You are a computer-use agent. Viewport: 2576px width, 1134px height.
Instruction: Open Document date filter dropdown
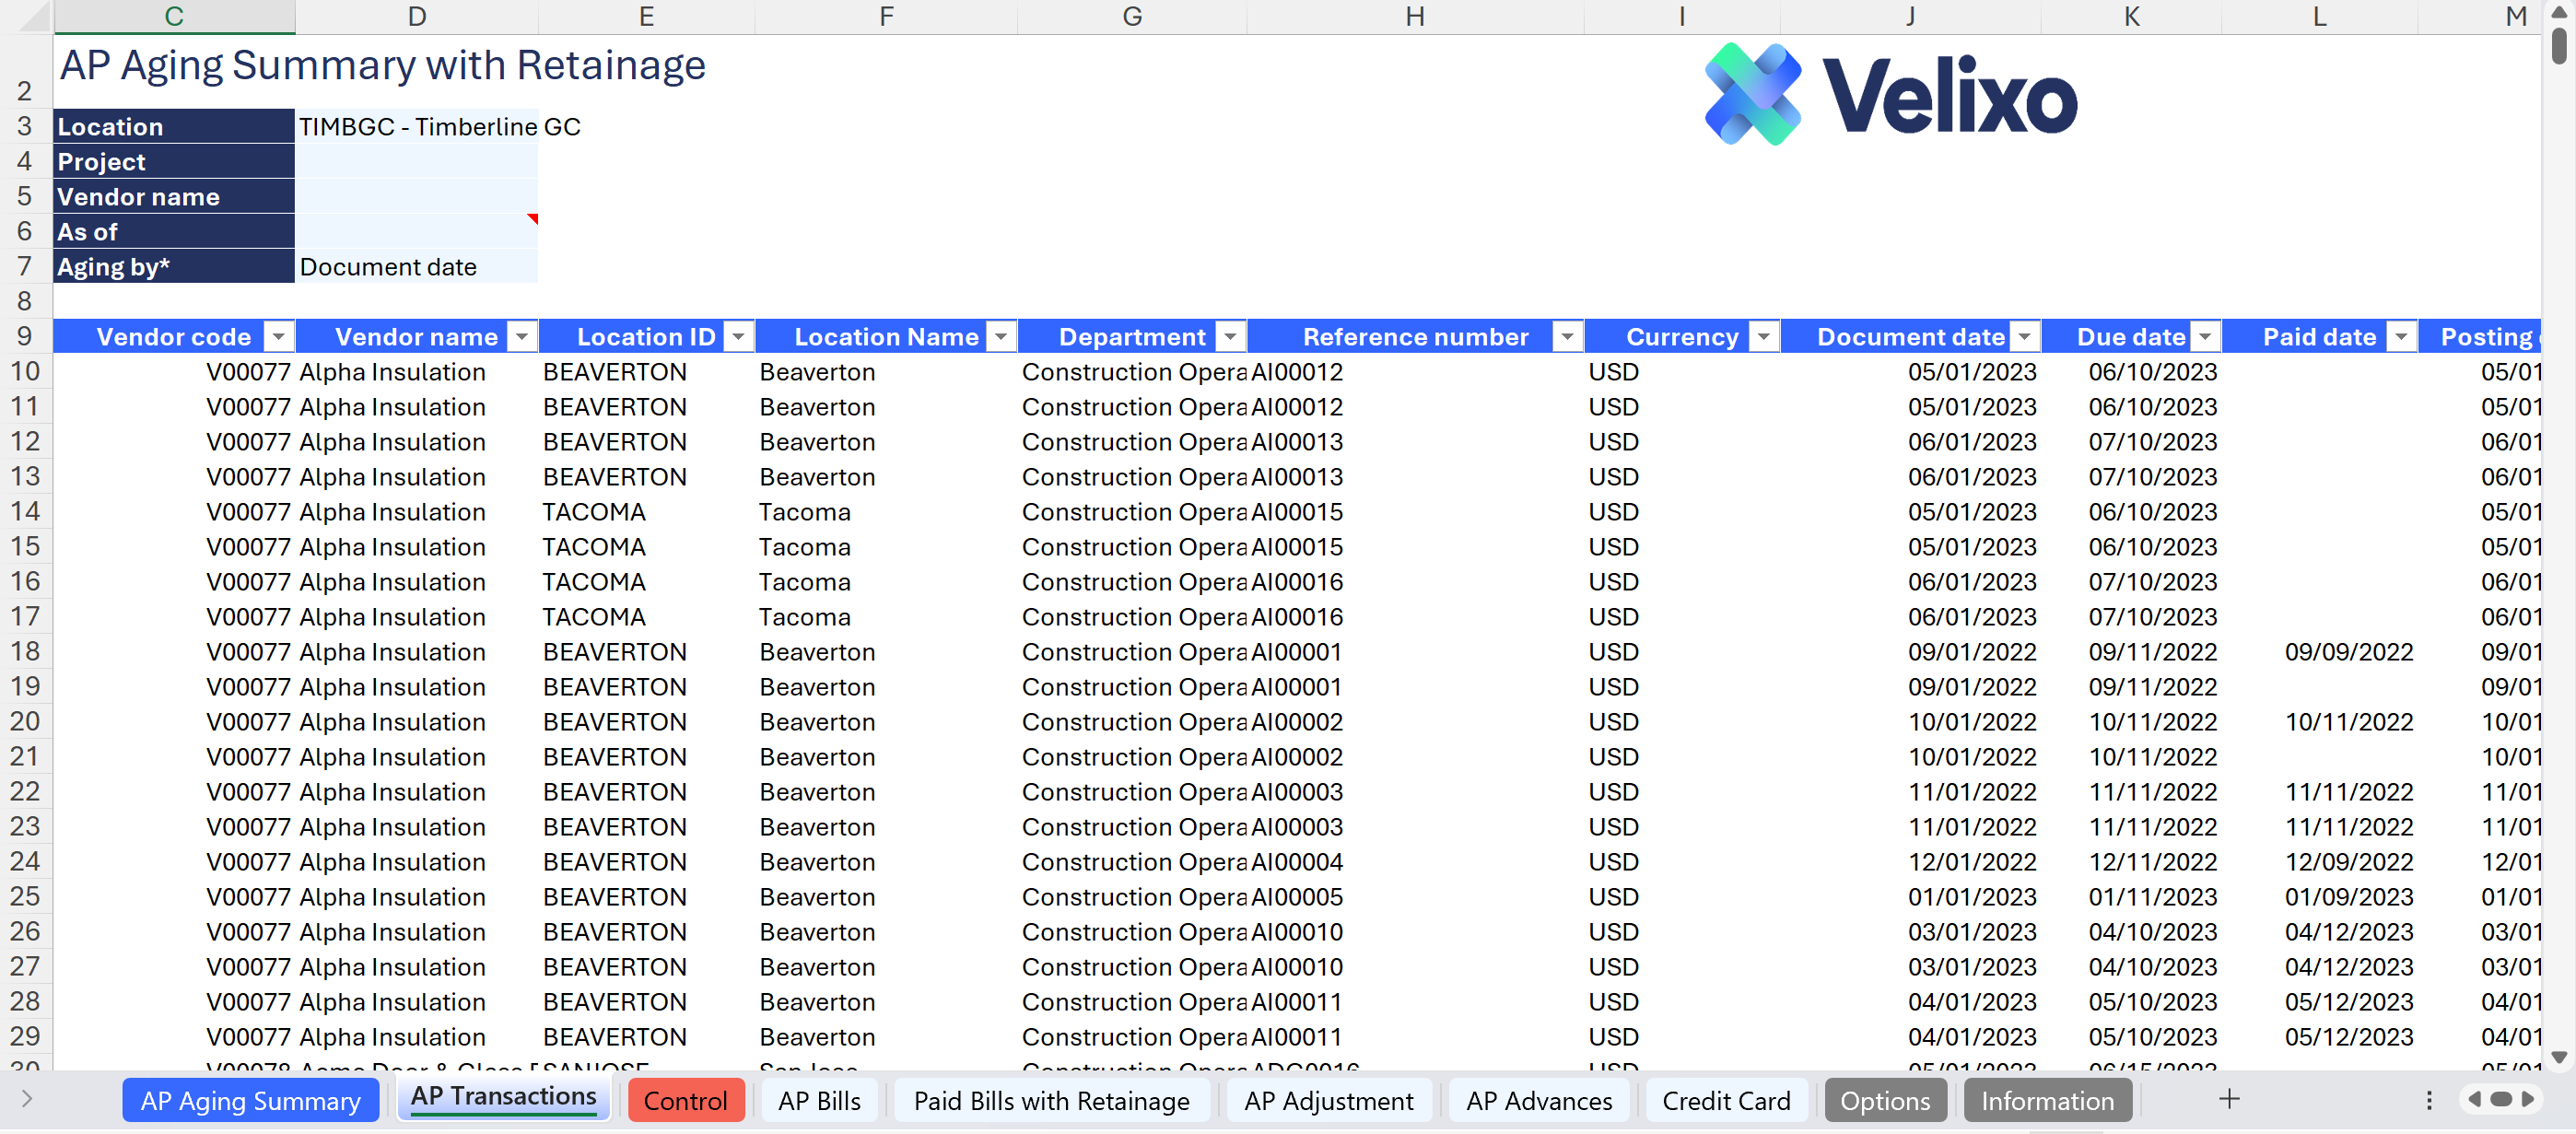[2025, 337]
